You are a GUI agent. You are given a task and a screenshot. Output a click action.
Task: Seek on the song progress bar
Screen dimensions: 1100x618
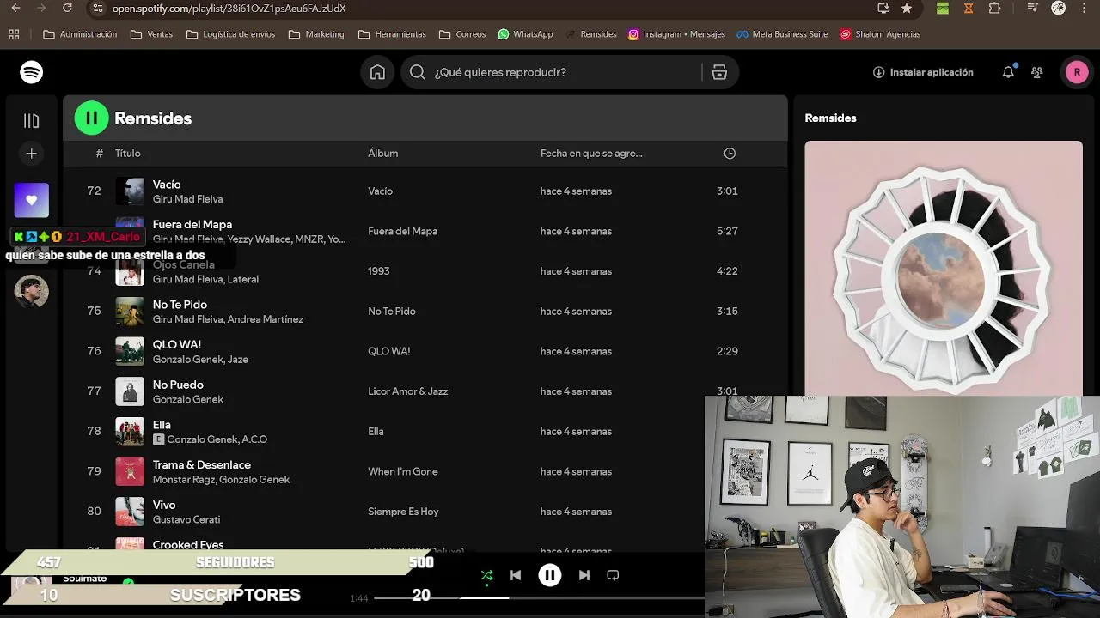[539, 597]
